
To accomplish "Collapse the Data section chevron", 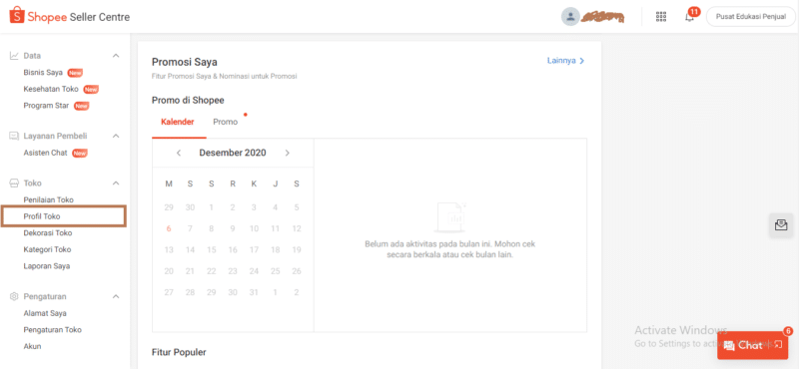I will point(116,56).
